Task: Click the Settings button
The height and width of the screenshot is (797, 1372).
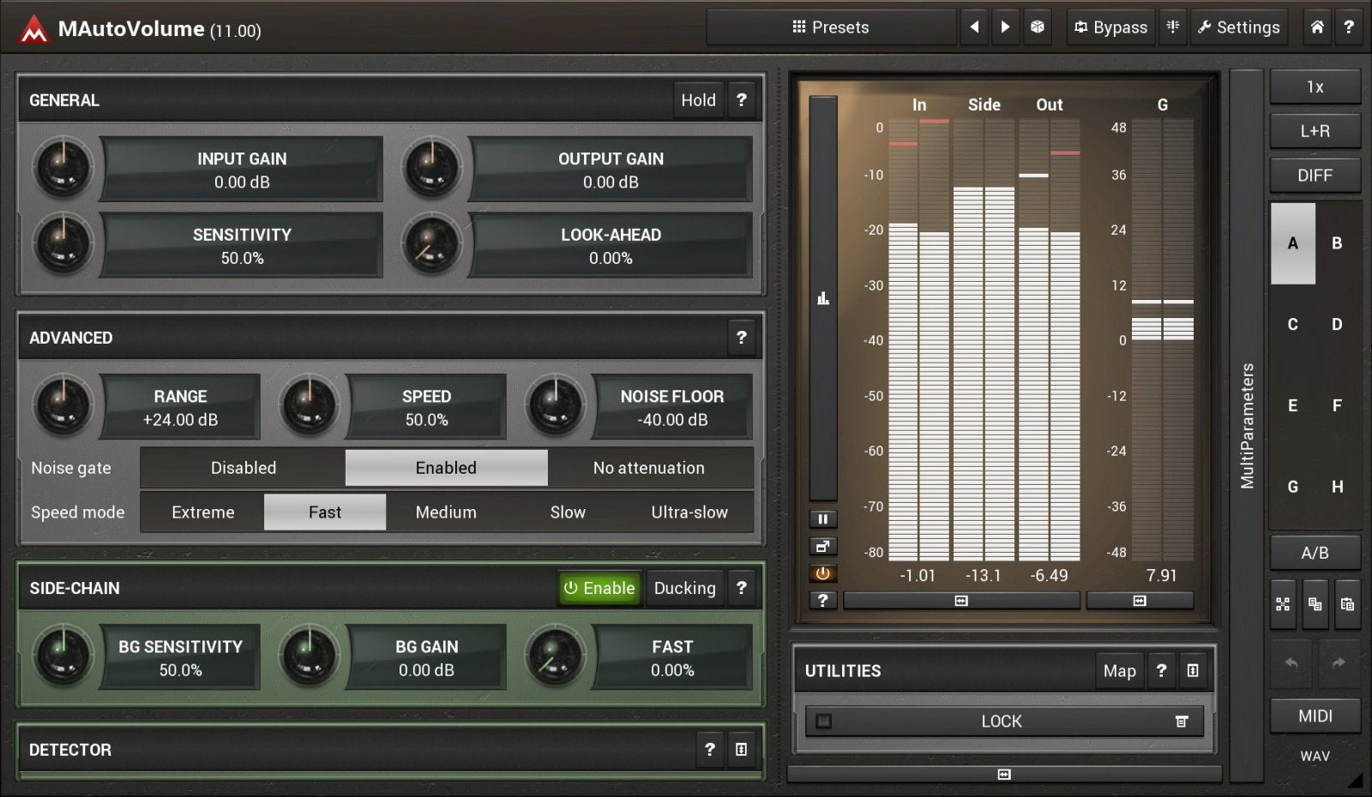Action: click(x=1238, y=27)
